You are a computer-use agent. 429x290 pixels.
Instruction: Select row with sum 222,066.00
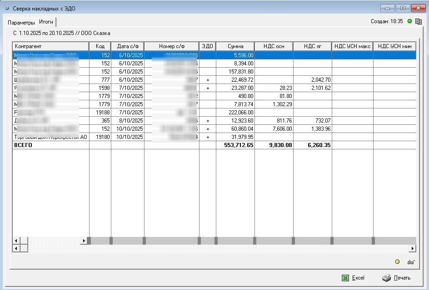click(235, 112)
